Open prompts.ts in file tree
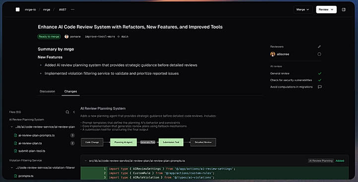The height and width of the screenshot is (182, 358). coord(26,176)
